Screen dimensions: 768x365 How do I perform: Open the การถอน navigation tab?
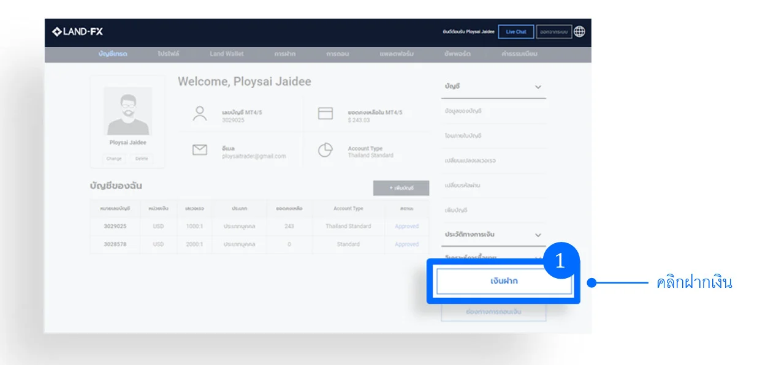[338, 54]
